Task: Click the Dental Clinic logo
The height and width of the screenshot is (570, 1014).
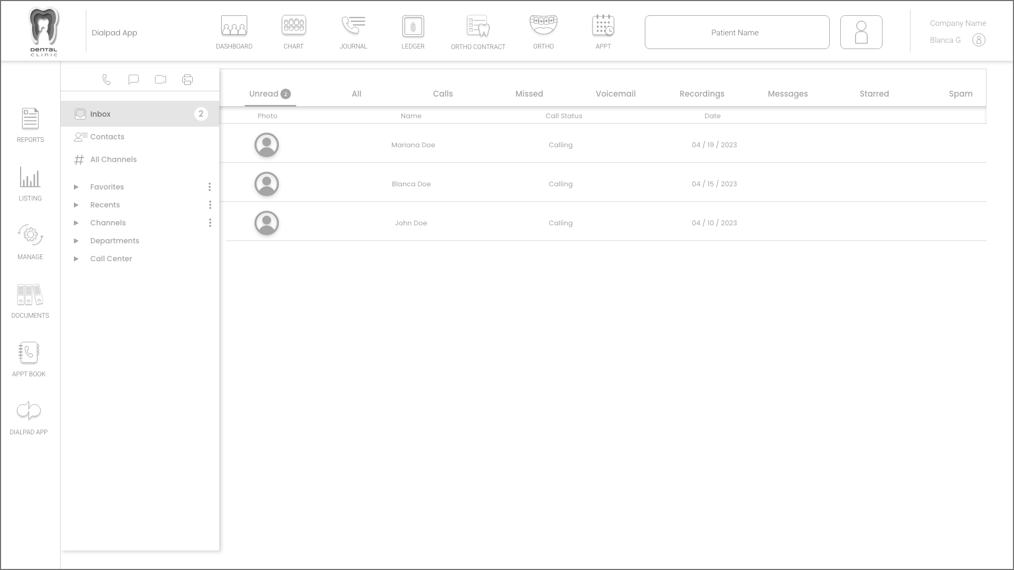Action: [44, 32]
